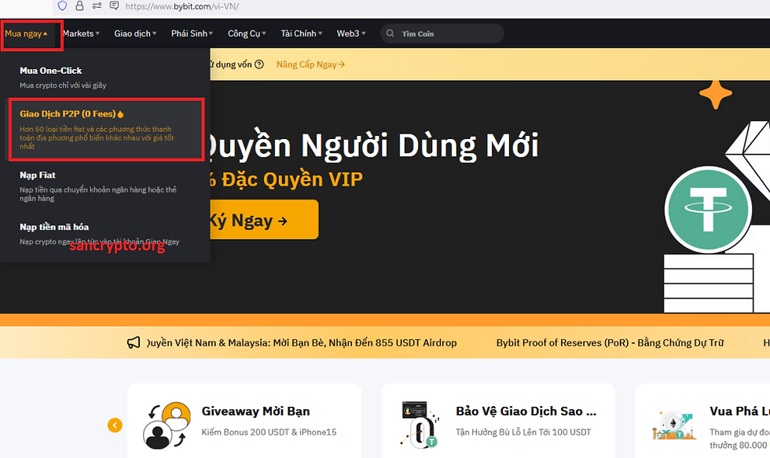Click the Giveaway Mời Bạn referral icon
The image size is (770, 458).
click(x=167, y=425)
